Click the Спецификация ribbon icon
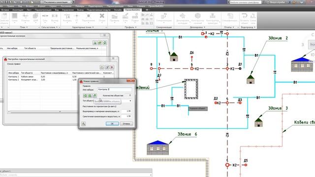The width and height of the screenshot is (315, 177). click(x=230, y=18)
